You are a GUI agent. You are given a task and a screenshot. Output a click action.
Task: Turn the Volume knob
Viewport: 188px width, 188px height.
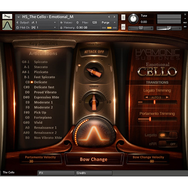tap(94, 102)
